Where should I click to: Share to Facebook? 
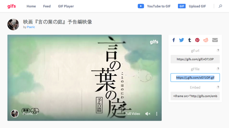(x=174, y=40)
